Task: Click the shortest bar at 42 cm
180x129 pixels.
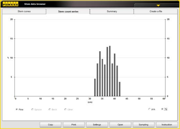Action: 120,89
